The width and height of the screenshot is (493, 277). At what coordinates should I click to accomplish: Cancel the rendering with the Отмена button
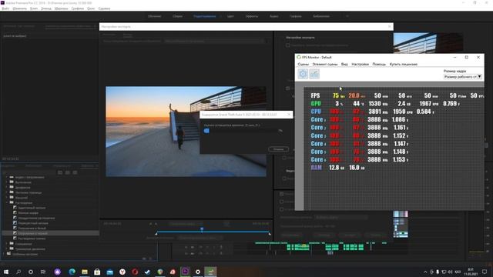pyautogui.click(x=278, y=149)
